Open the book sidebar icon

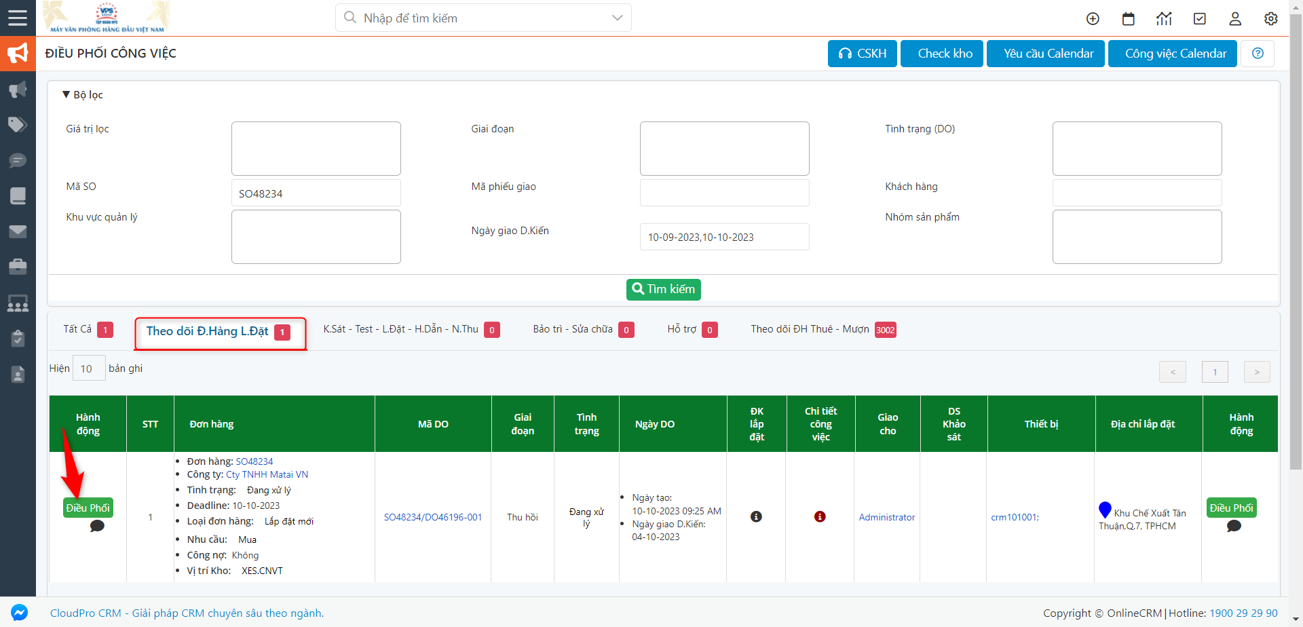click(18, 196)
